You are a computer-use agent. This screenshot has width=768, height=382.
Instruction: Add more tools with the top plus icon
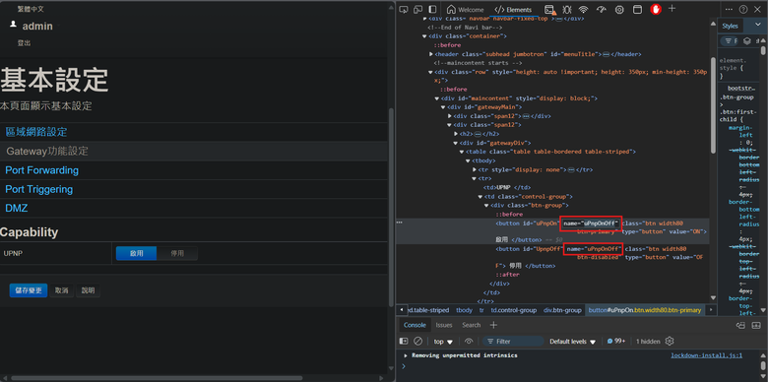click(672, 8)
